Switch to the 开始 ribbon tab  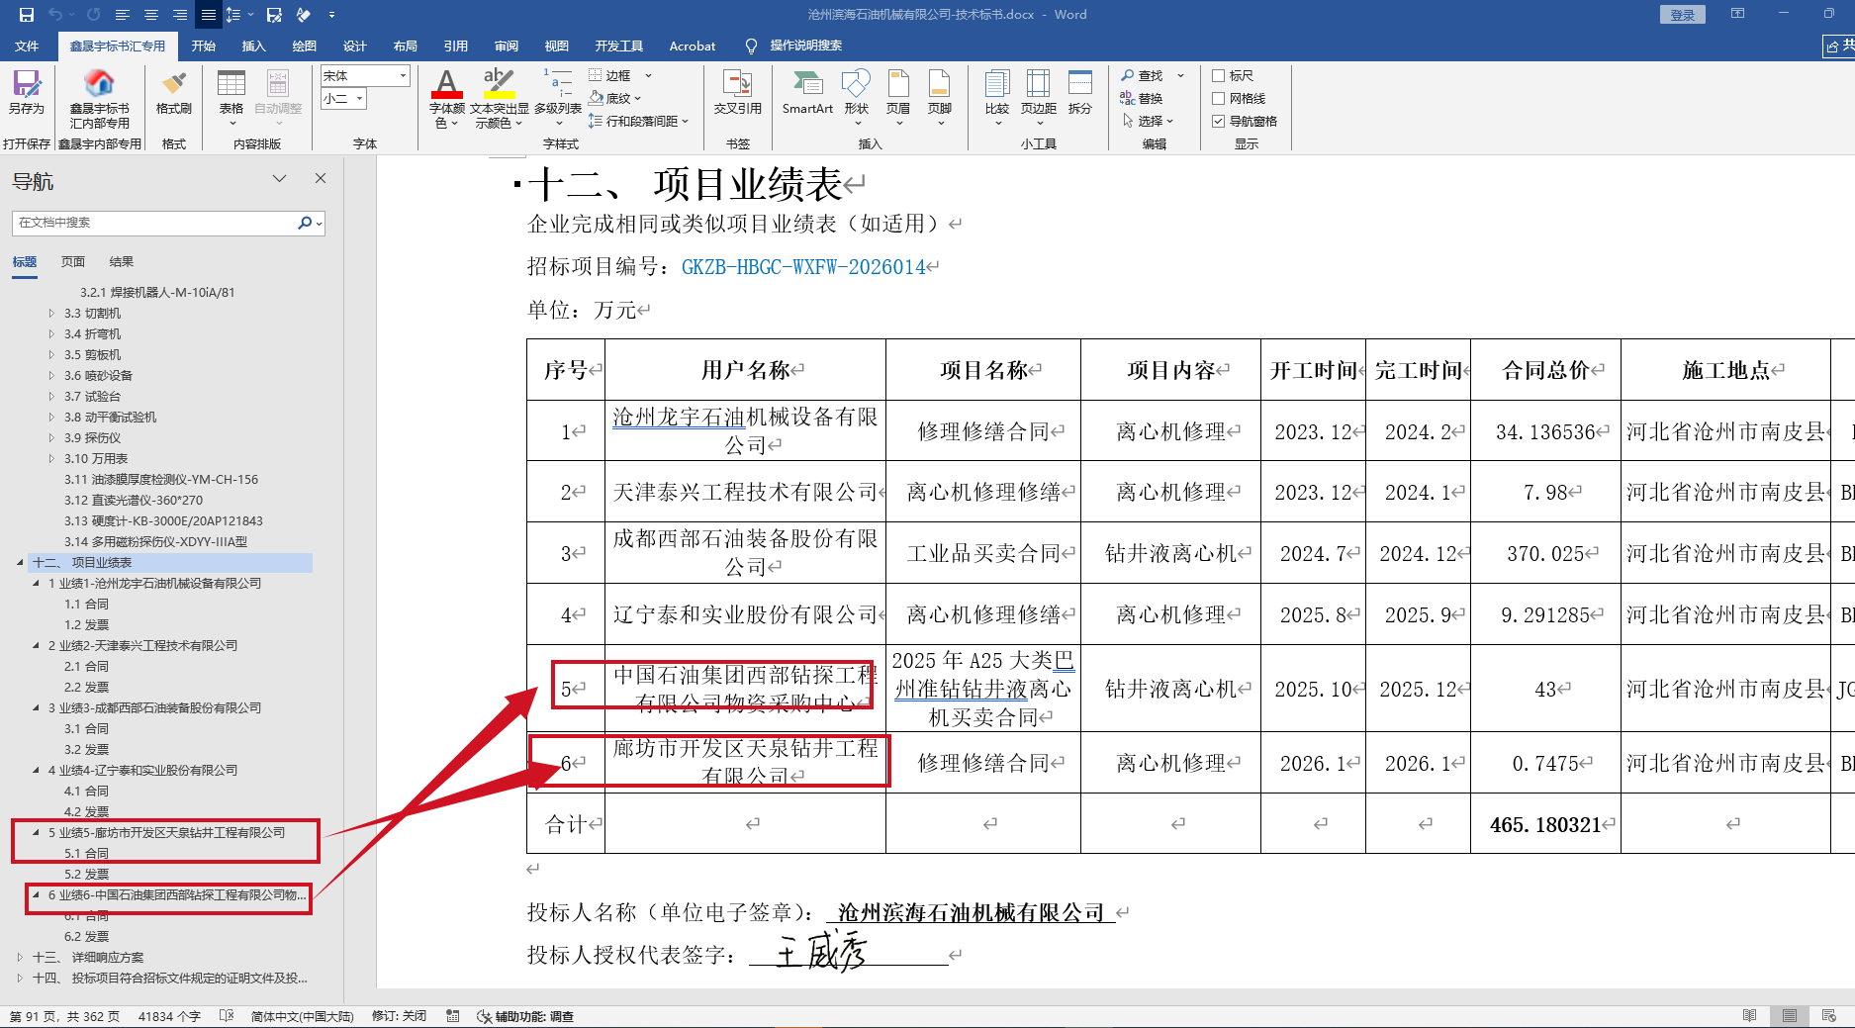click(204, 46)
